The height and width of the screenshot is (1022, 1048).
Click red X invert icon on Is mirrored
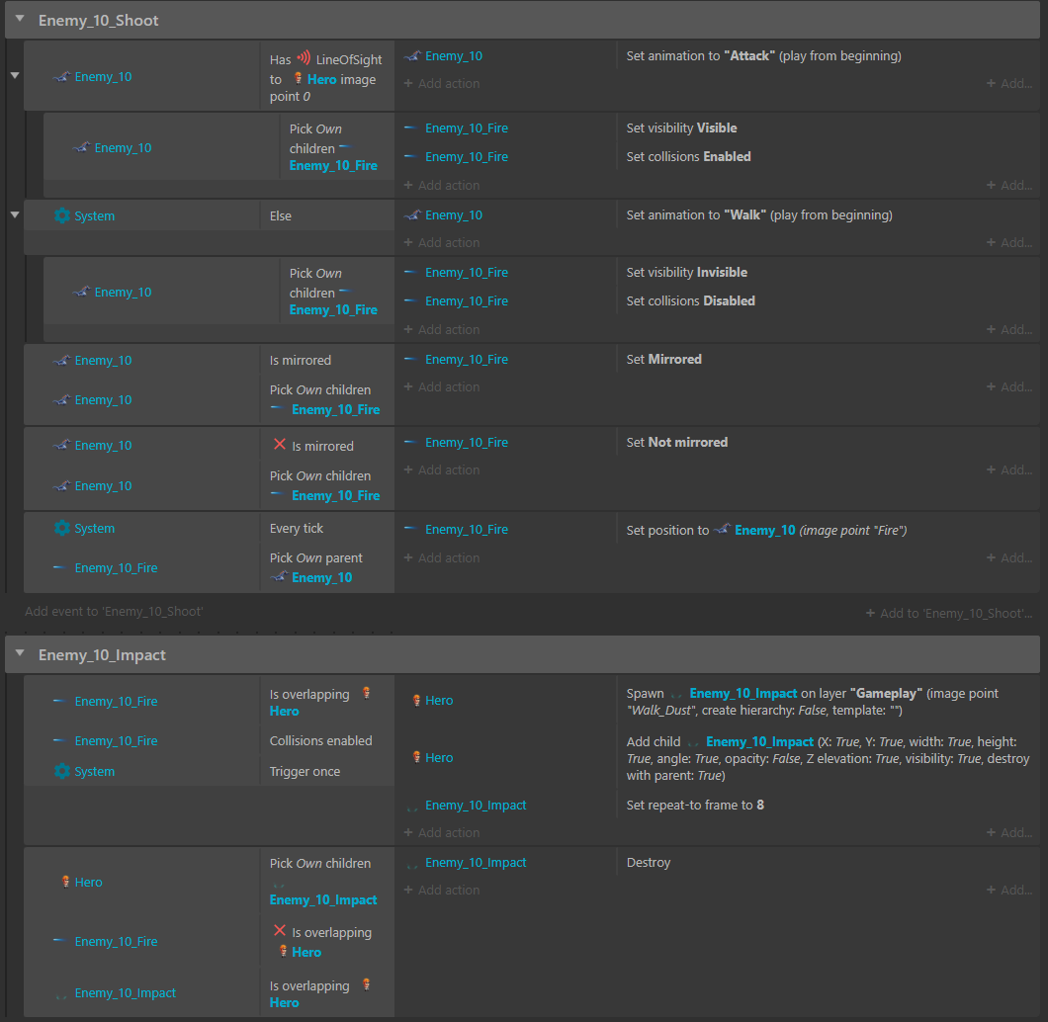click(x=279, y=446)
